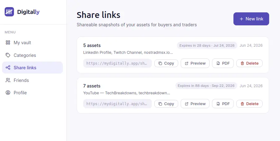Image resolution: width=280 pixels, height=141 pixels.
Task: Click the Digitally tally-mark logo icon
Action: click(9, 12)
